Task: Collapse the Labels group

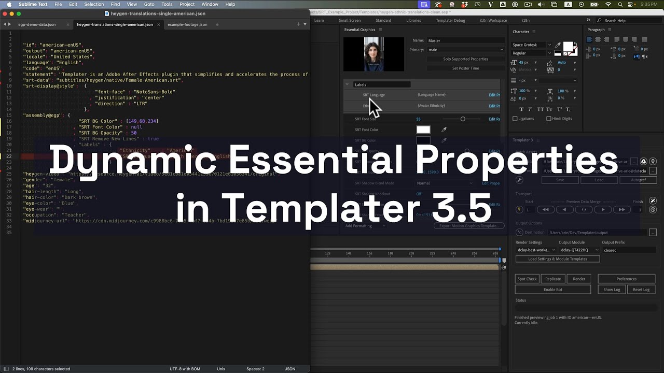Action: (347, 84)
